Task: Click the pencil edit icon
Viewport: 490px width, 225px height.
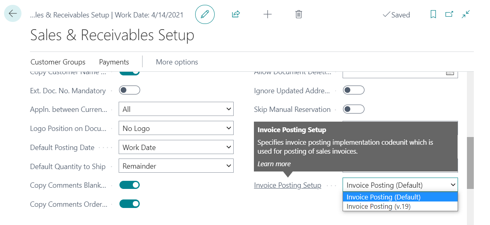Action: click(205, 15)
